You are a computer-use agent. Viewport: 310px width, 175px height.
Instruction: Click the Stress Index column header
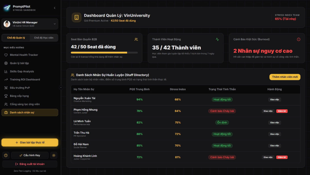point(178,89)
